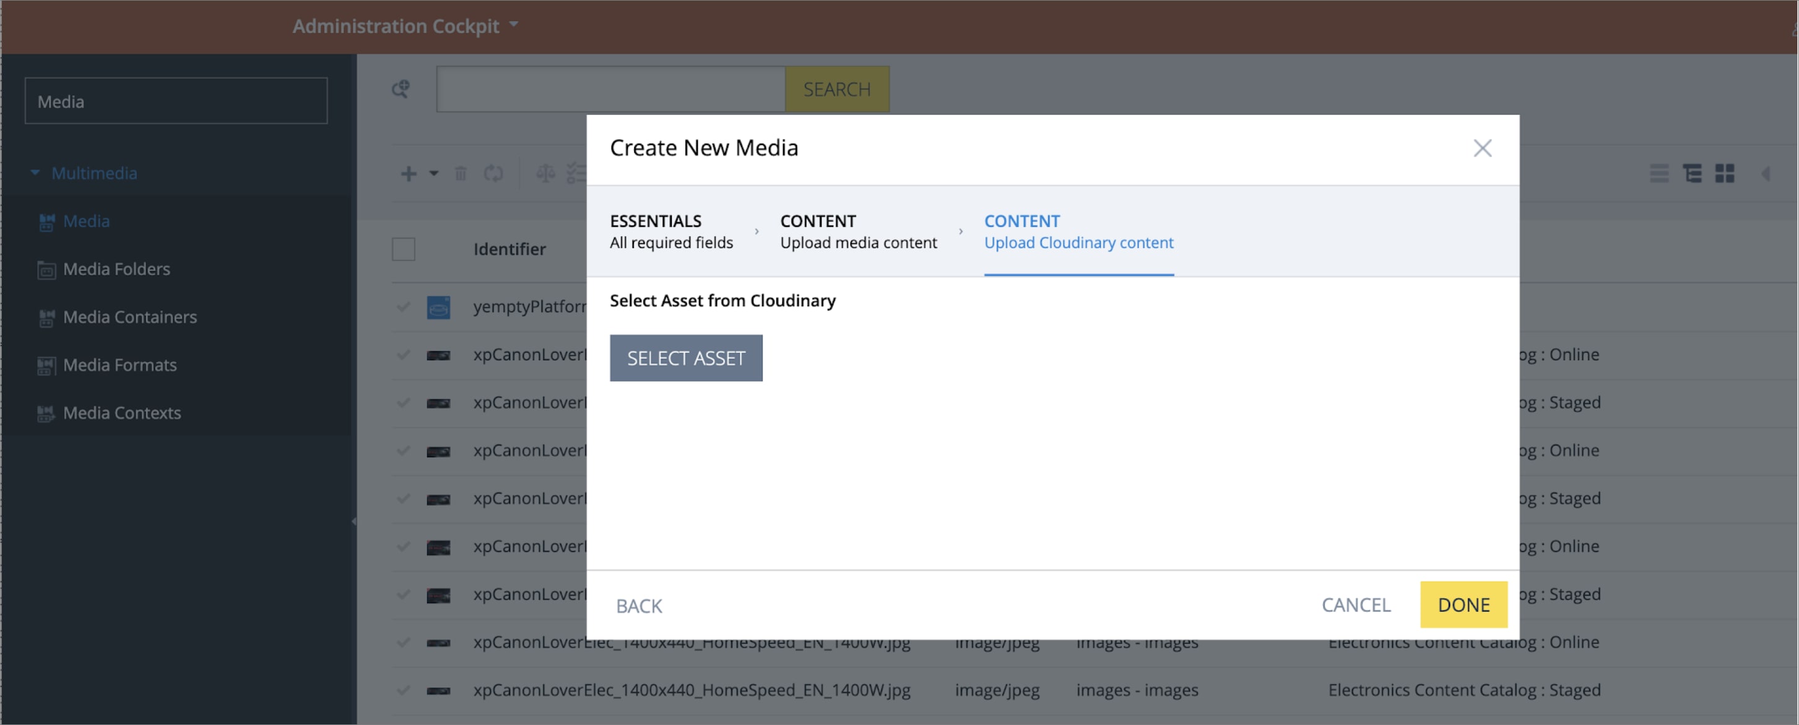Cancel the Create New Media dialog
The width and height of the screenshot is (1799, 725).
tap(1356, 604)
